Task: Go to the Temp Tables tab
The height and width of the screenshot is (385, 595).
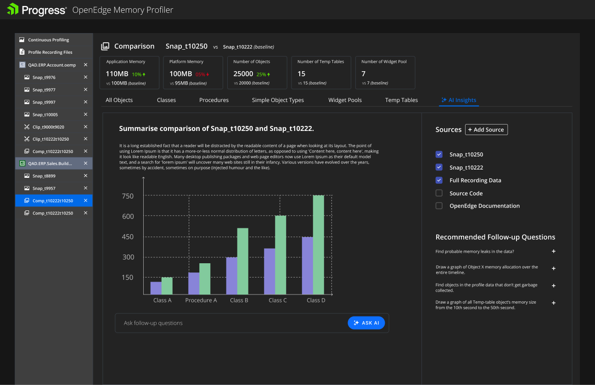Action: [x=402, y=100]
